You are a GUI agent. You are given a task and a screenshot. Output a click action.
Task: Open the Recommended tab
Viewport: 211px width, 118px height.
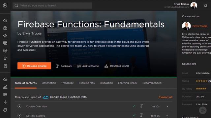tap(152, 83)
